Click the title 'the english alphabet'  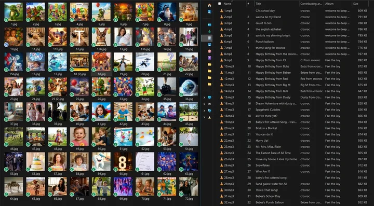(x=269, y=29)
